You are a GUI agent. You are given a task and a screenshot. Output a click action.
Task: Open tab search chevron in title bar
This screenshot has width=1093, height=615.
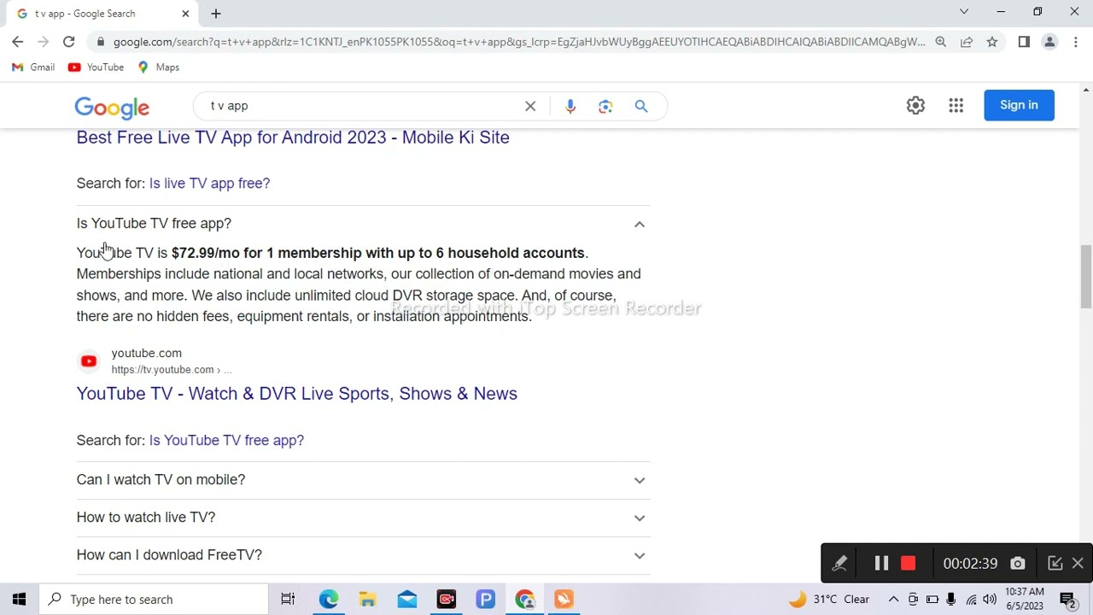[x=964, y=12]
